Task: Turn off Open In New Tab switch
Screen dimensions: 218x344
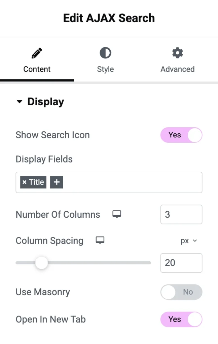Action: [x=181, y=319]
